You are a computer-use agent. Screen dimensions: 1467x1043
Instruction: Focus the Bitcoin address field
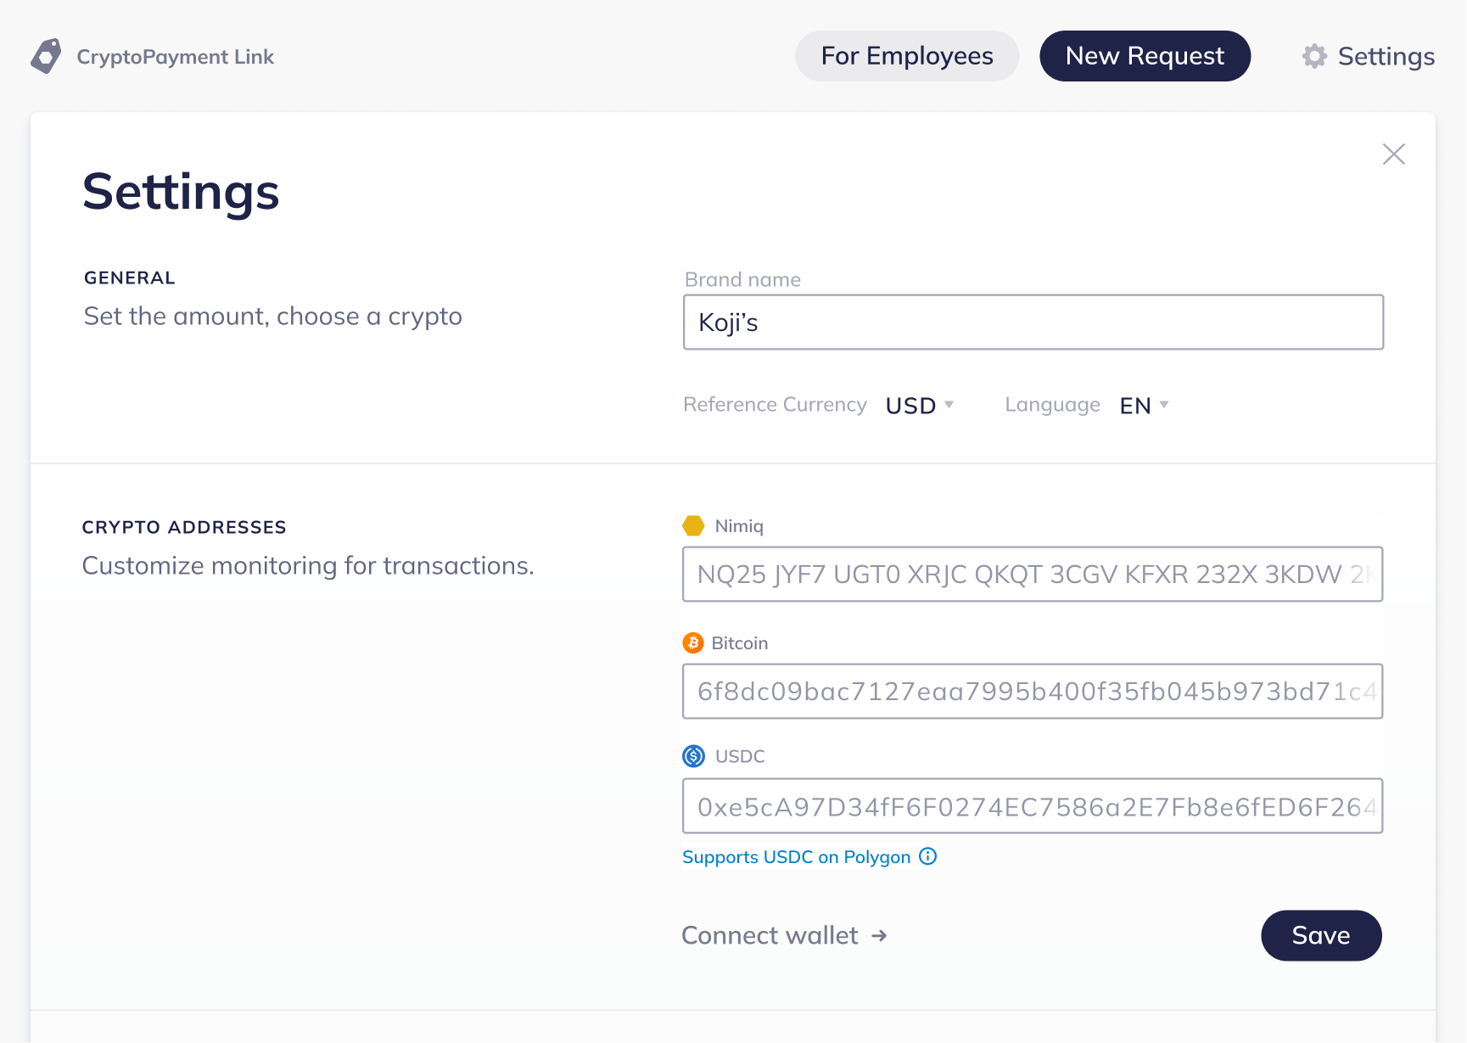point(1033,692)
